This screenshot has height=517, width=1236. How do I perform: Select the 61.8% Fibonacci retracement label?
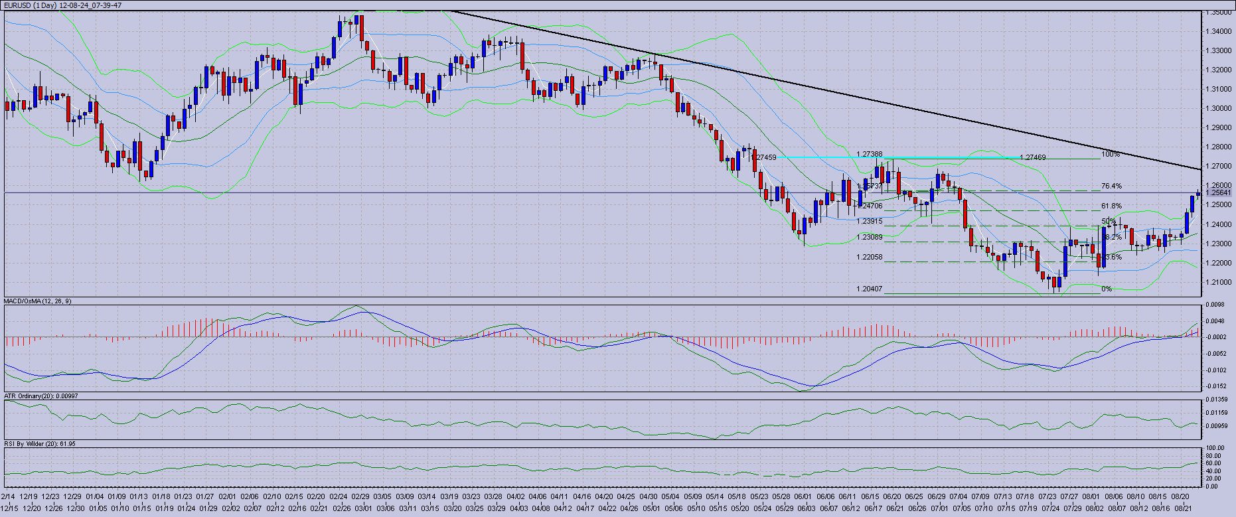[x=1111, y=206]
